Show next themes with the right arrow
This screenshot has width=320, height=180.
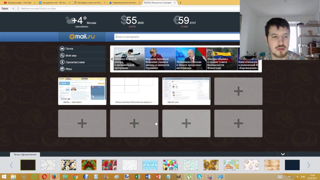click(x=308, y=165)
